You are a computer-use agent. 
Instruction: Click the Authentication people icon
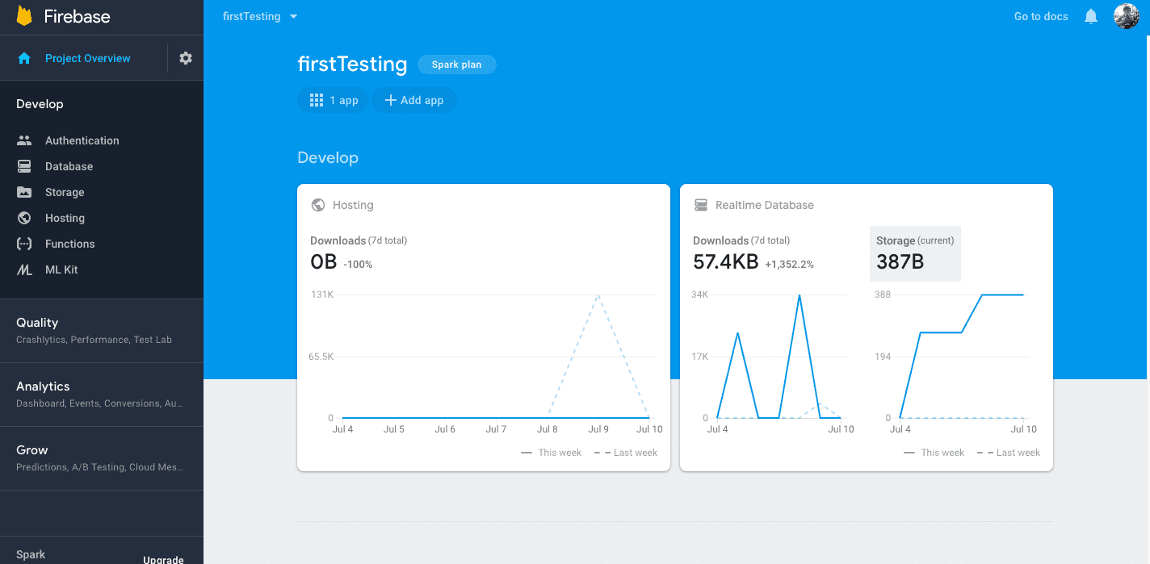click(24, 140)
